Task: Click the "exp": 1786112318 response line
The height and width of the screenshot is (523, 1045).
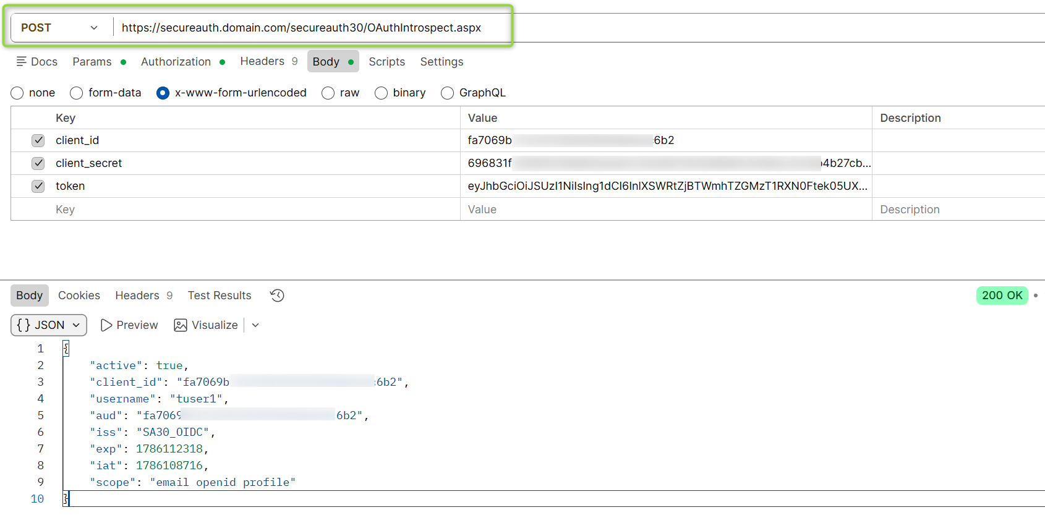Action: point(149,449)
